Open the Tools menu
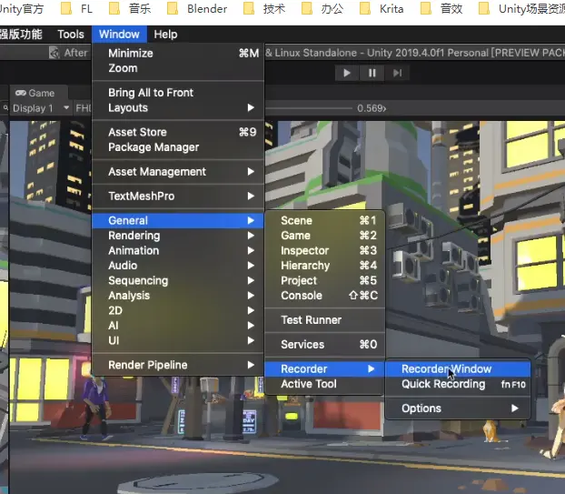Screen dimensions: 565x494 (x=71, y=35)
